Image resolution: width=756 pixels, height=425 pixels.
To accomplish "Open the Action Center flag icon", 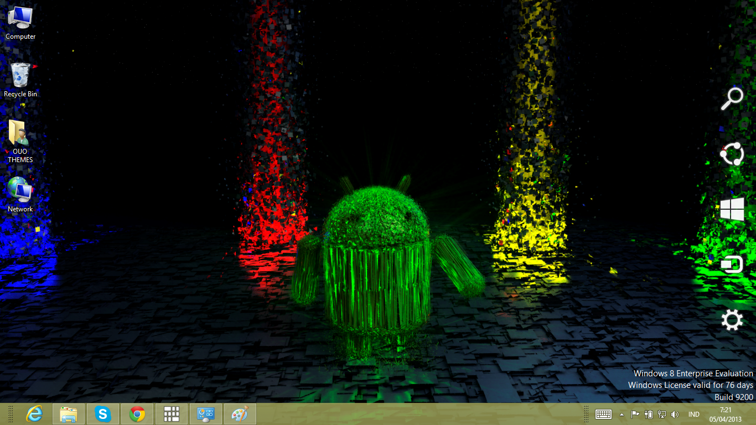I will (635, 414).
